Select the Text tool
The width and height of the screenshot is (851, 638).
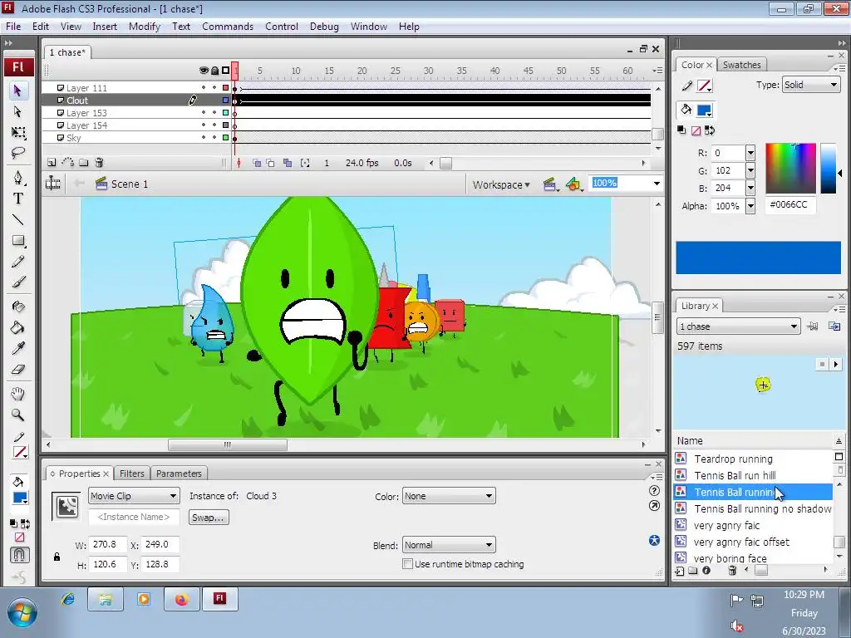pyautogui.click(x=18, y=199)
